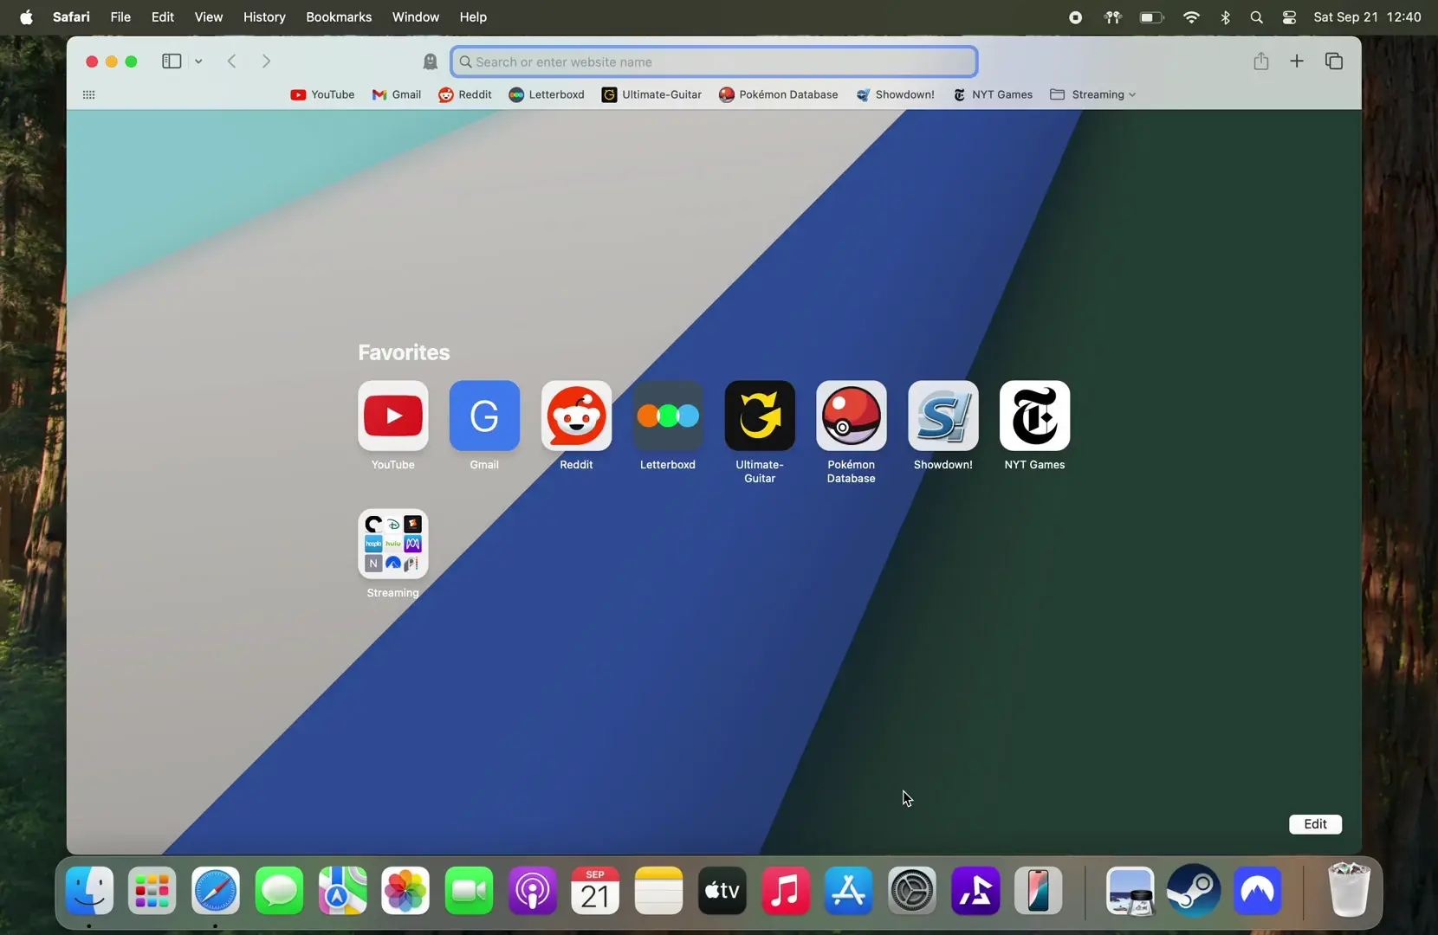Open Messages from the Dock
Viewport: 1438px width, 935px height.
pos(280,891)
